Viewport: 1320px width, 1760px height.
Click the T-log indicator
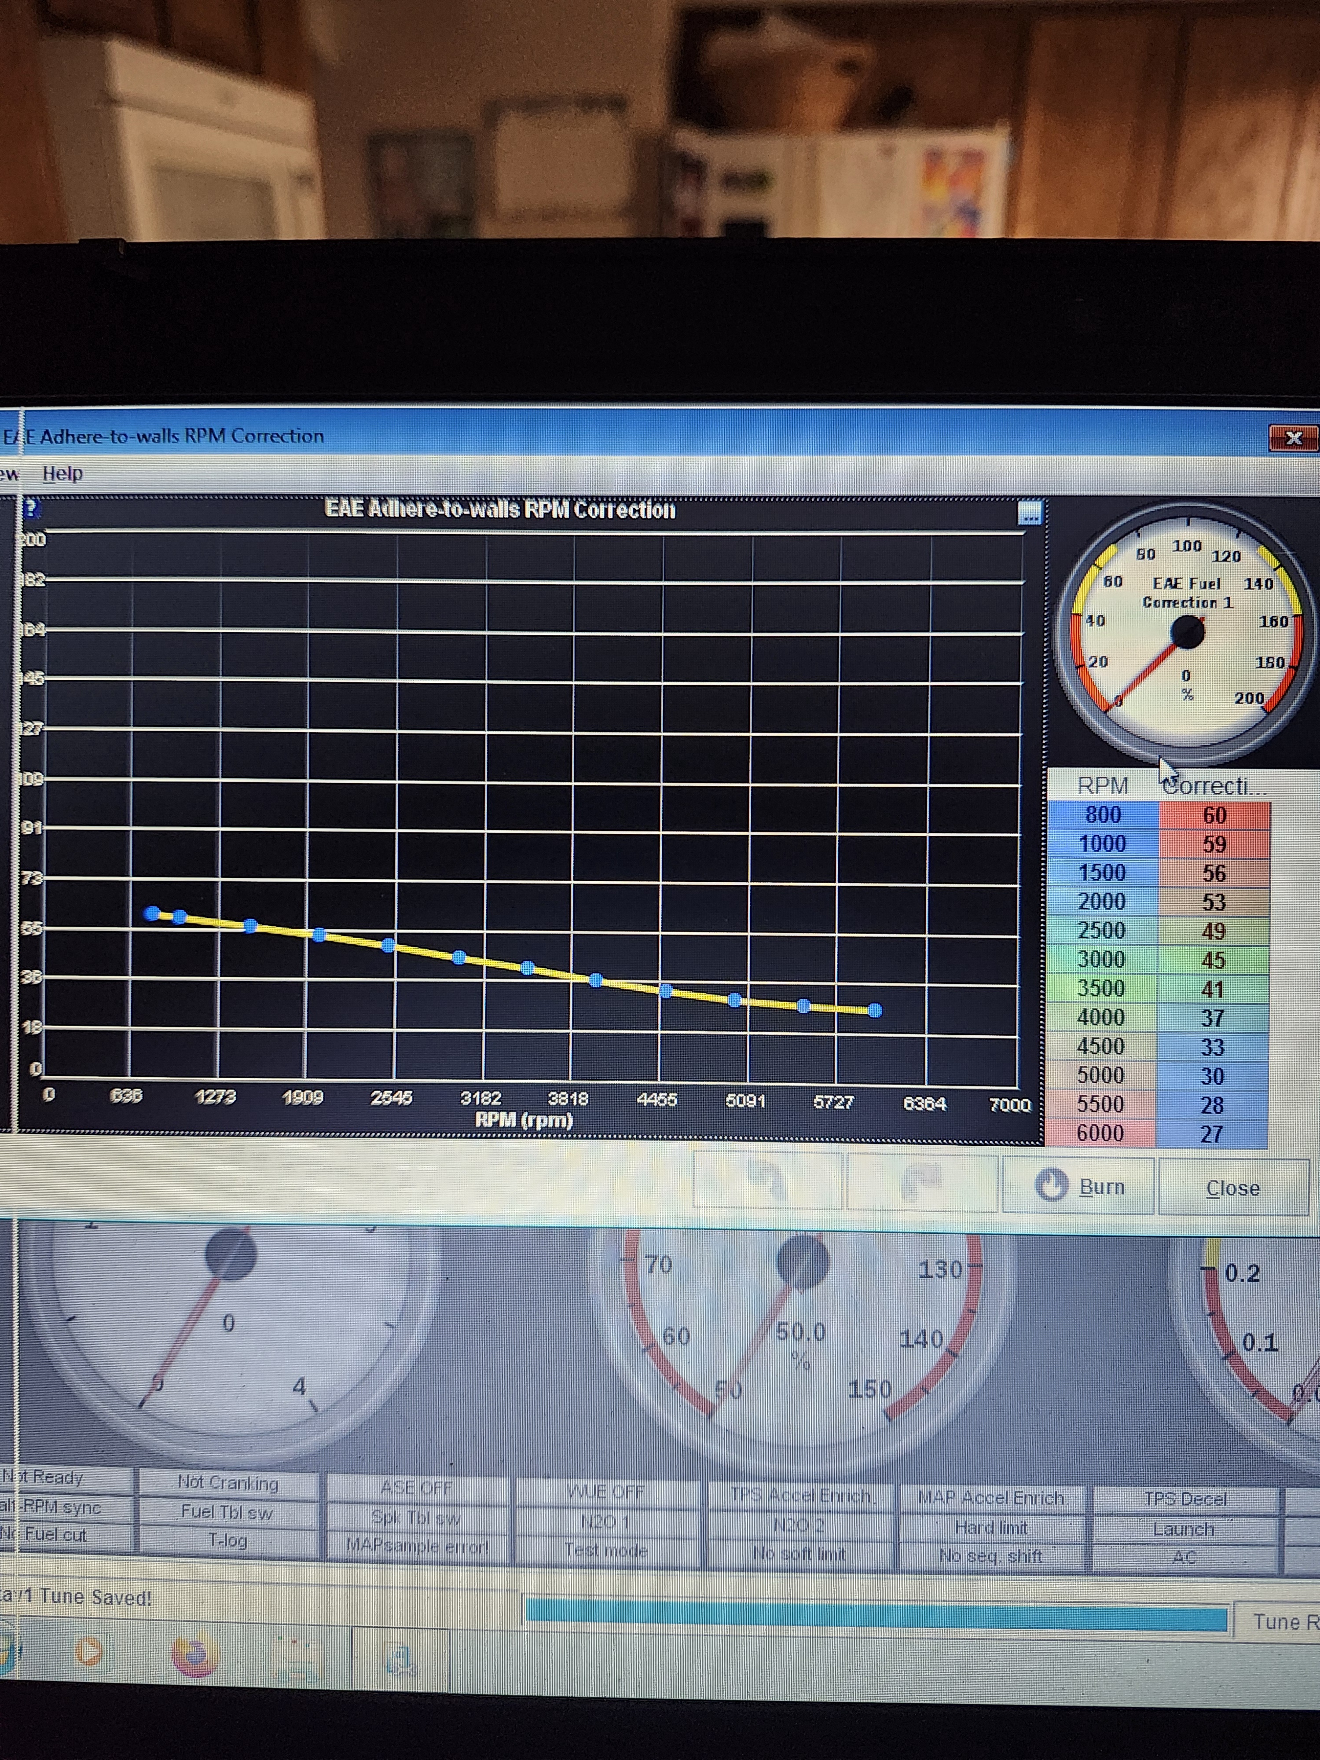[x=227, y=1540]
